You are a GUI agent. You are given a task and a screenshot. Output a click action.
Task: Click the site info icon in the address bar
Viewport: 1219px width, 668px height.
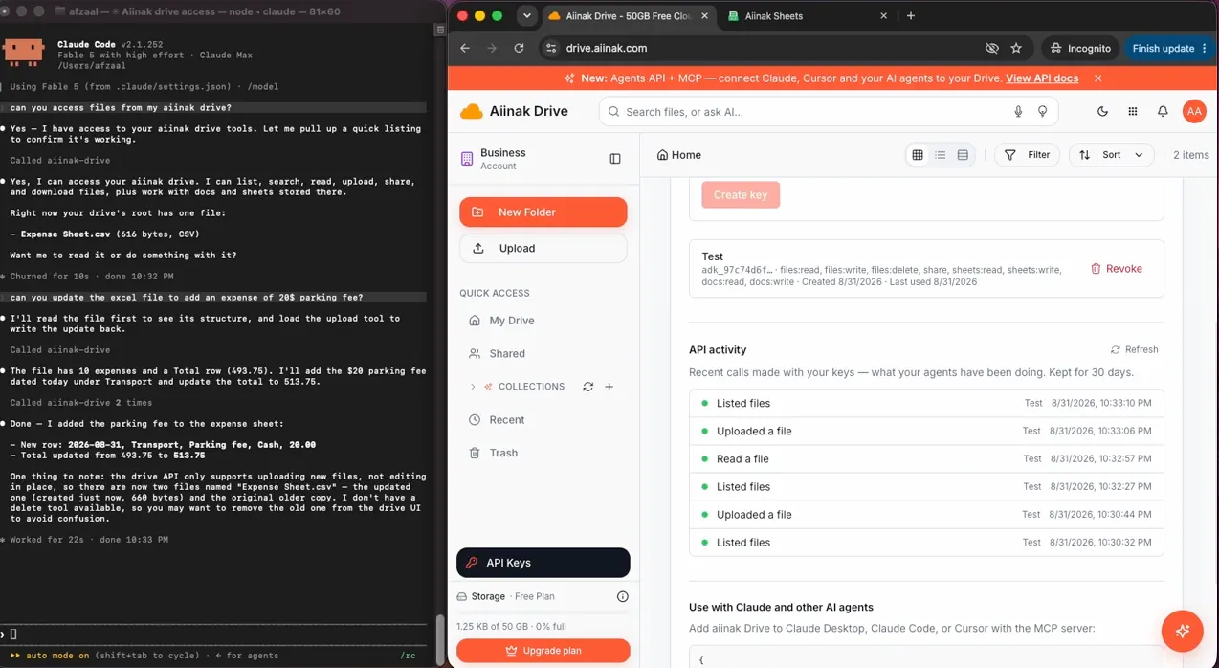coord(551,48)
